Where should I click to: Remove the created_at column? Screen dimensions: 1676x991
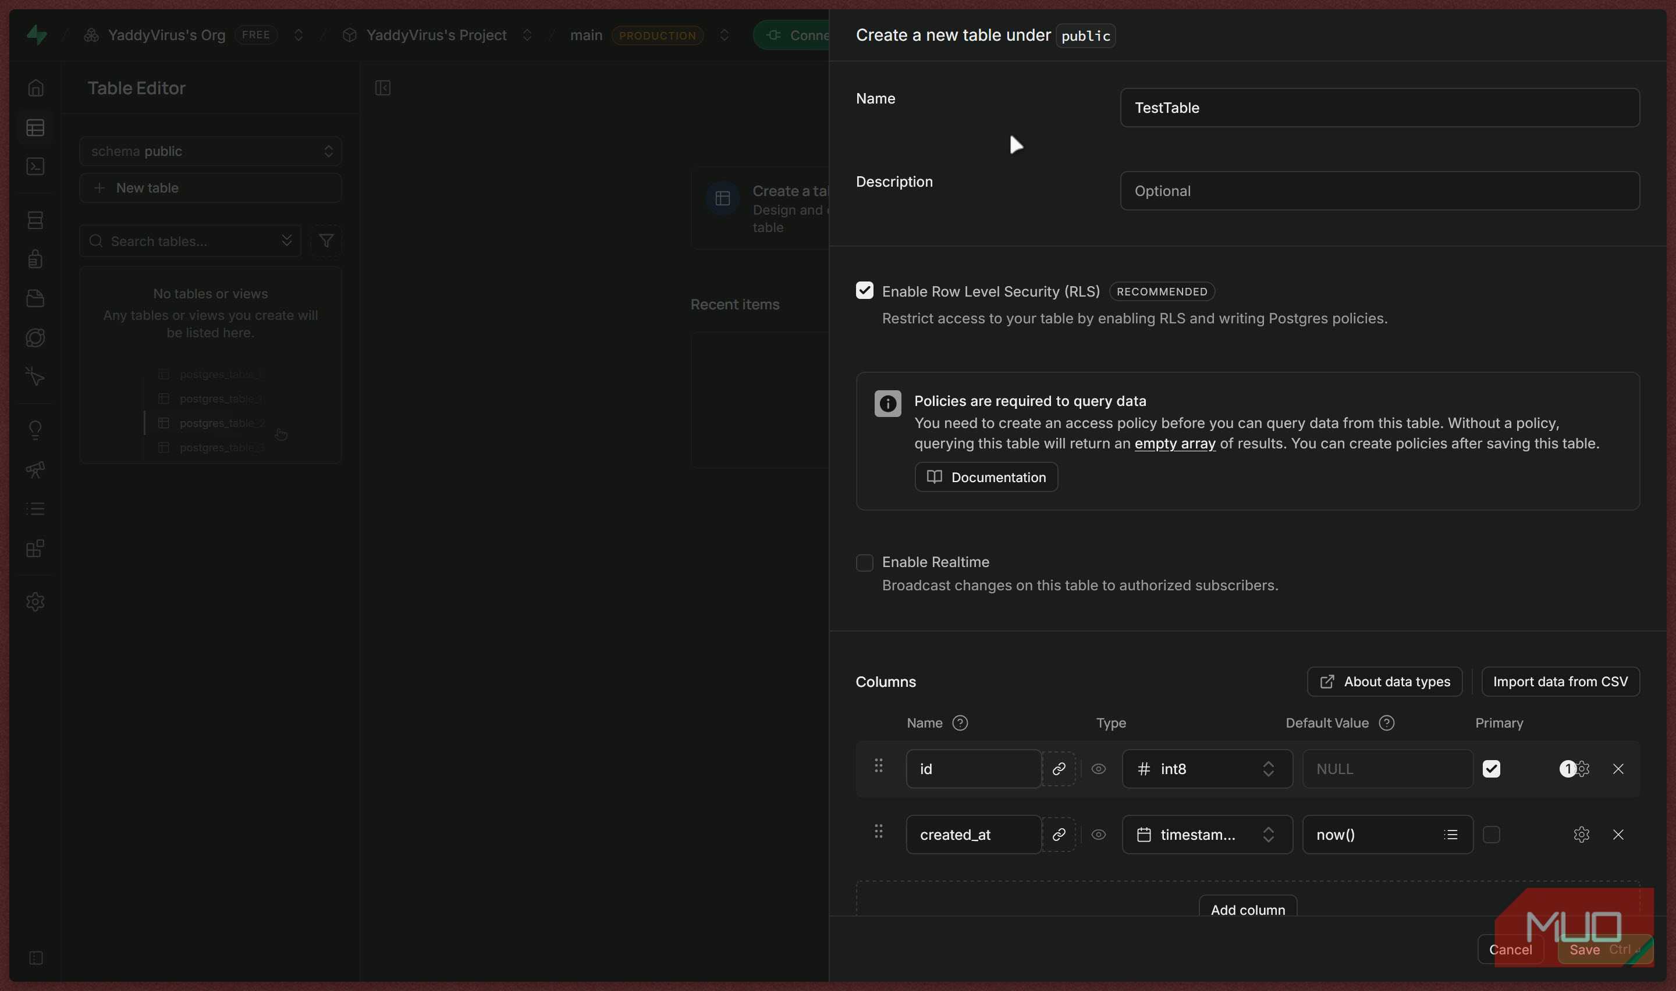(x=1618, y=834)
